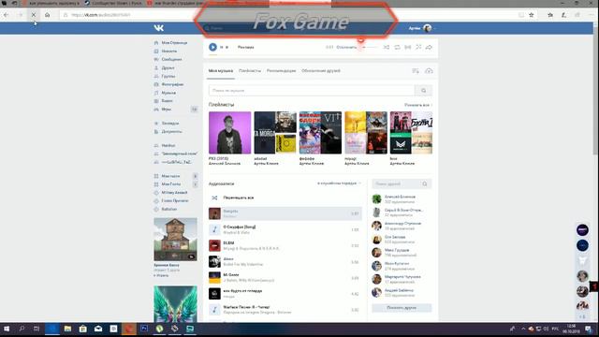Open the Моя музыка tab
The width and height of the screenshot is (599, 337).
(221, 71)
